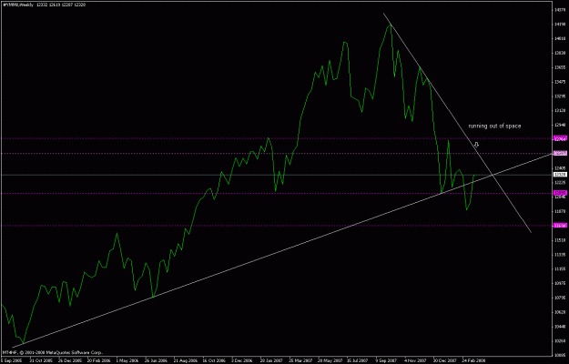Screen dimensions: 569x364
Task: Click the 10975 price axis label
Action: 559,283
